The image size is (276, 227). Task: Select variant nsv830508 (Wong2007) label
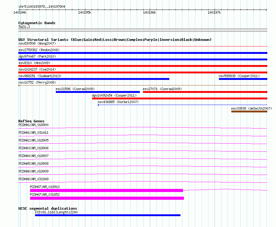pos(37,43)
